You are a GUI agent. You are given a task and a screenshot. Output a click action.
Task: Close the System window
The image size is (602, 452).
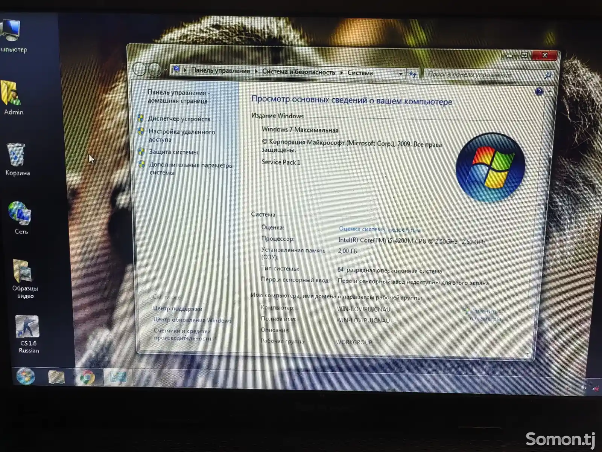(544, 55)
